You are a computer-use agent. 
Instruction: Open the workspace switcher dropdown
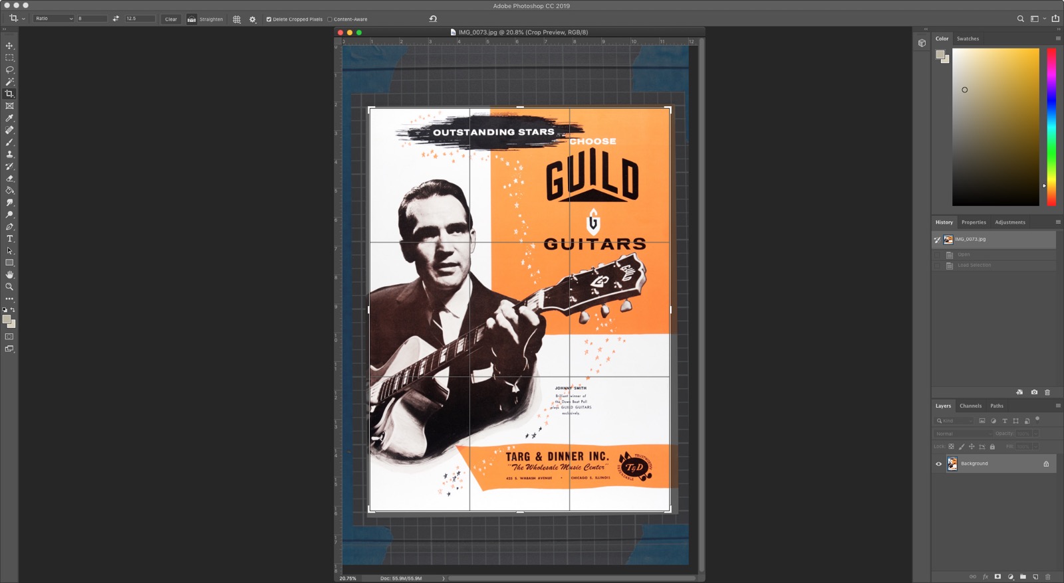coord(1037,19)
